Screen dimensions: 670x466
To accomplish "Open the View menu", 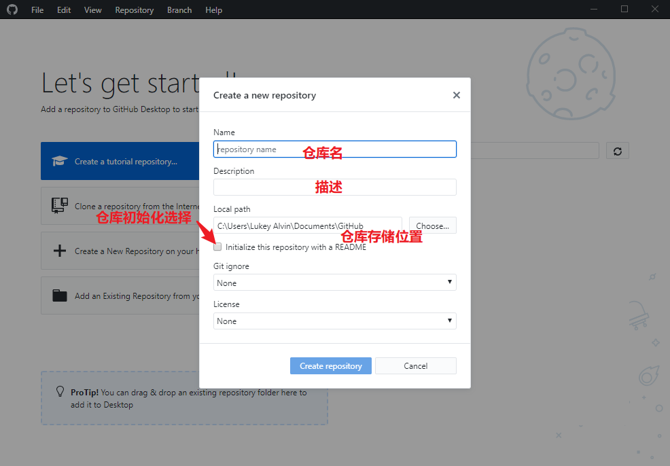I will 92,10.
